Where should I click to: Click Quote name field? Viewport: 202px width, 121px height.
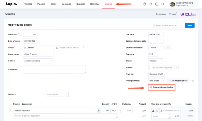point(38,54)
